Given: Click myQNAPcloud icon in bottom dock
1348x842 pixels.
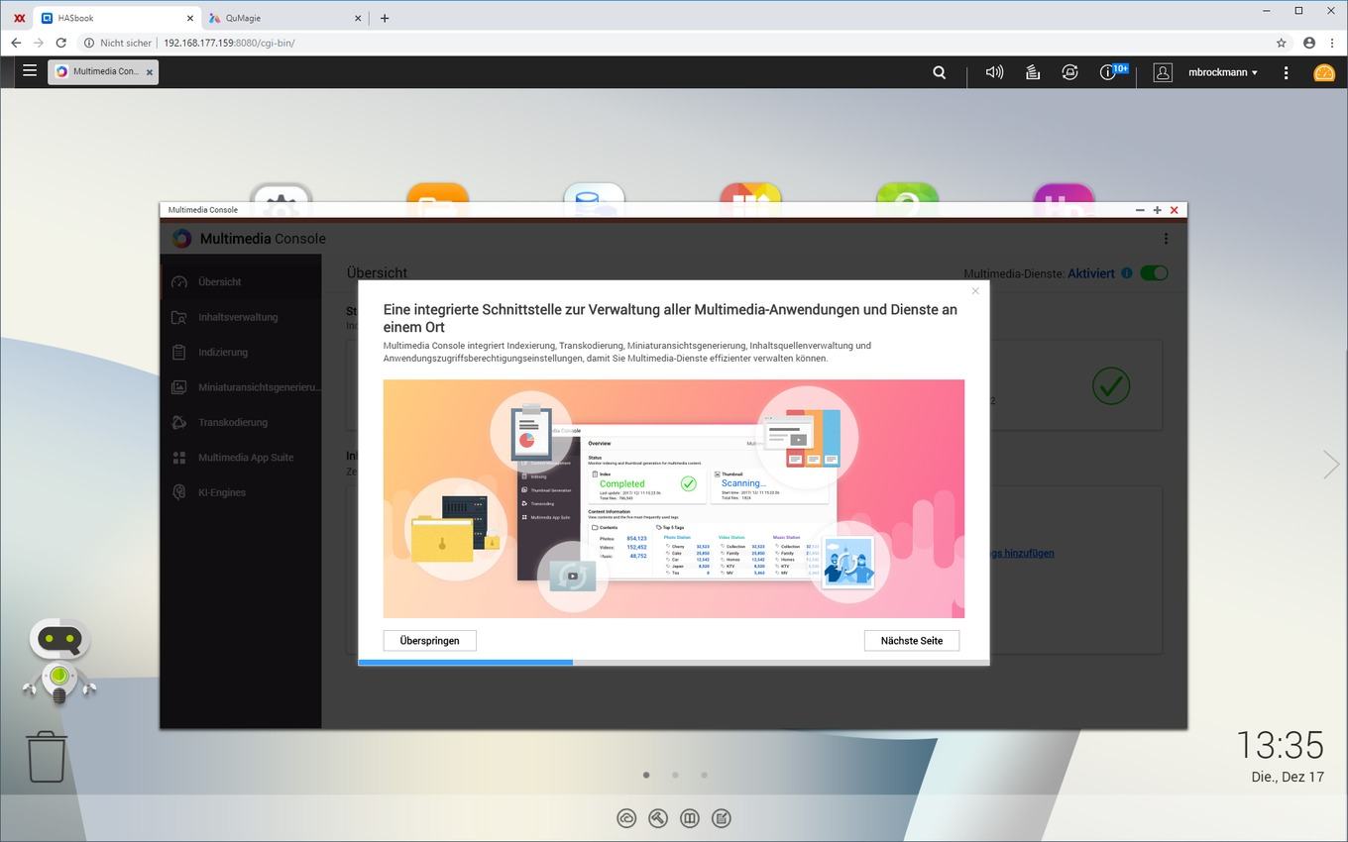Looking at the screenshot, I should [626, 818].
